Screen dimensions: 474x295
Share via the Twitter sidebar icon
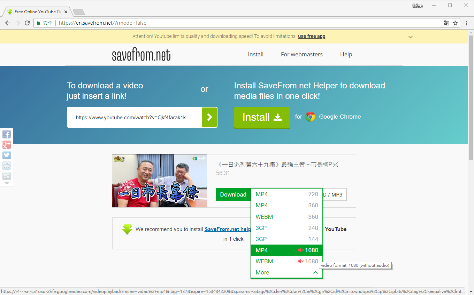(7, 155)
